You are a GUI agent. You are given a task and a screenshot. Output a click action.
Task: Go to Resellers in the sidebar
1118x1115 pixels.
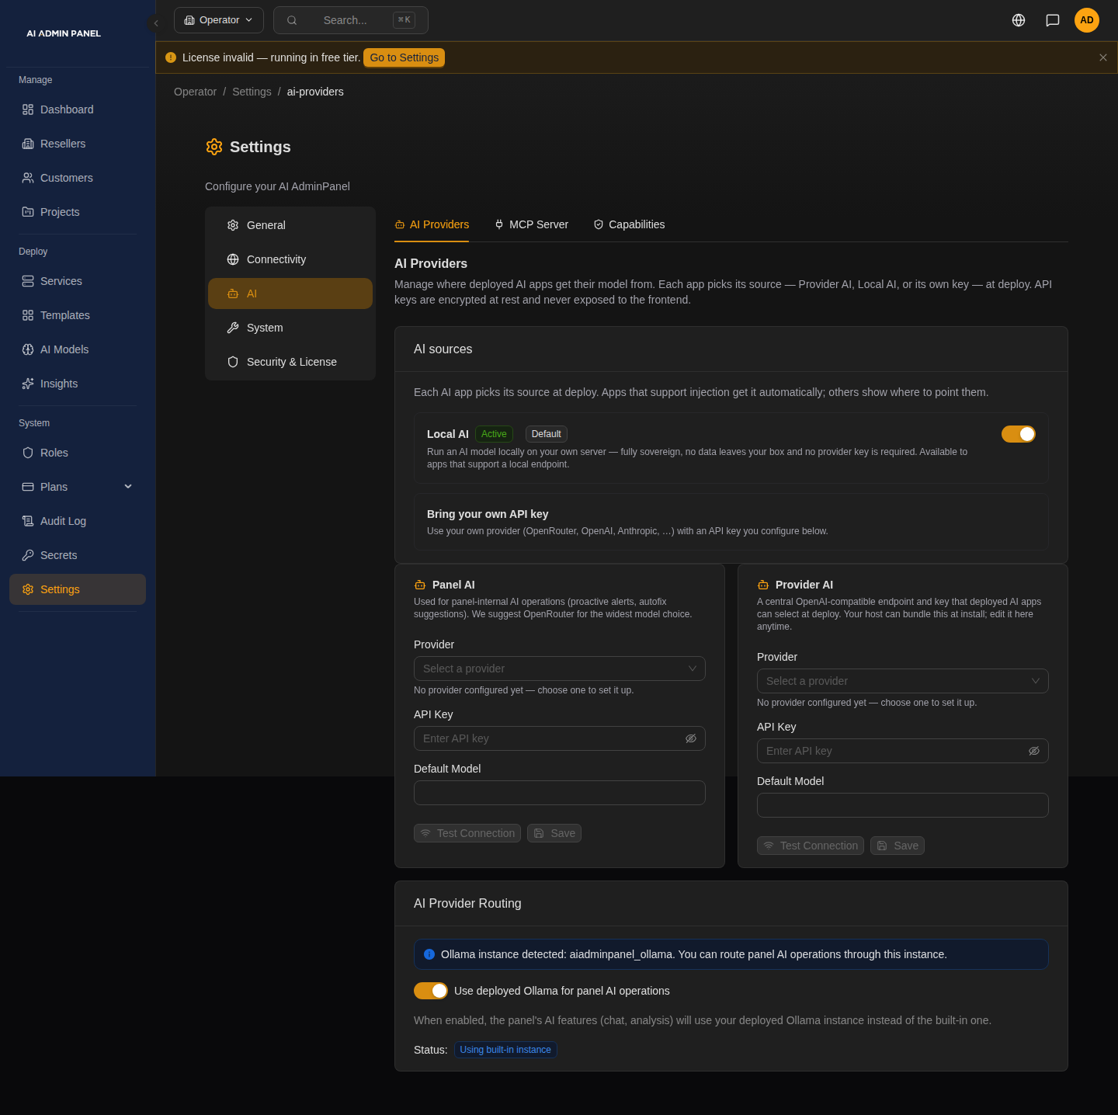point(78,144)
